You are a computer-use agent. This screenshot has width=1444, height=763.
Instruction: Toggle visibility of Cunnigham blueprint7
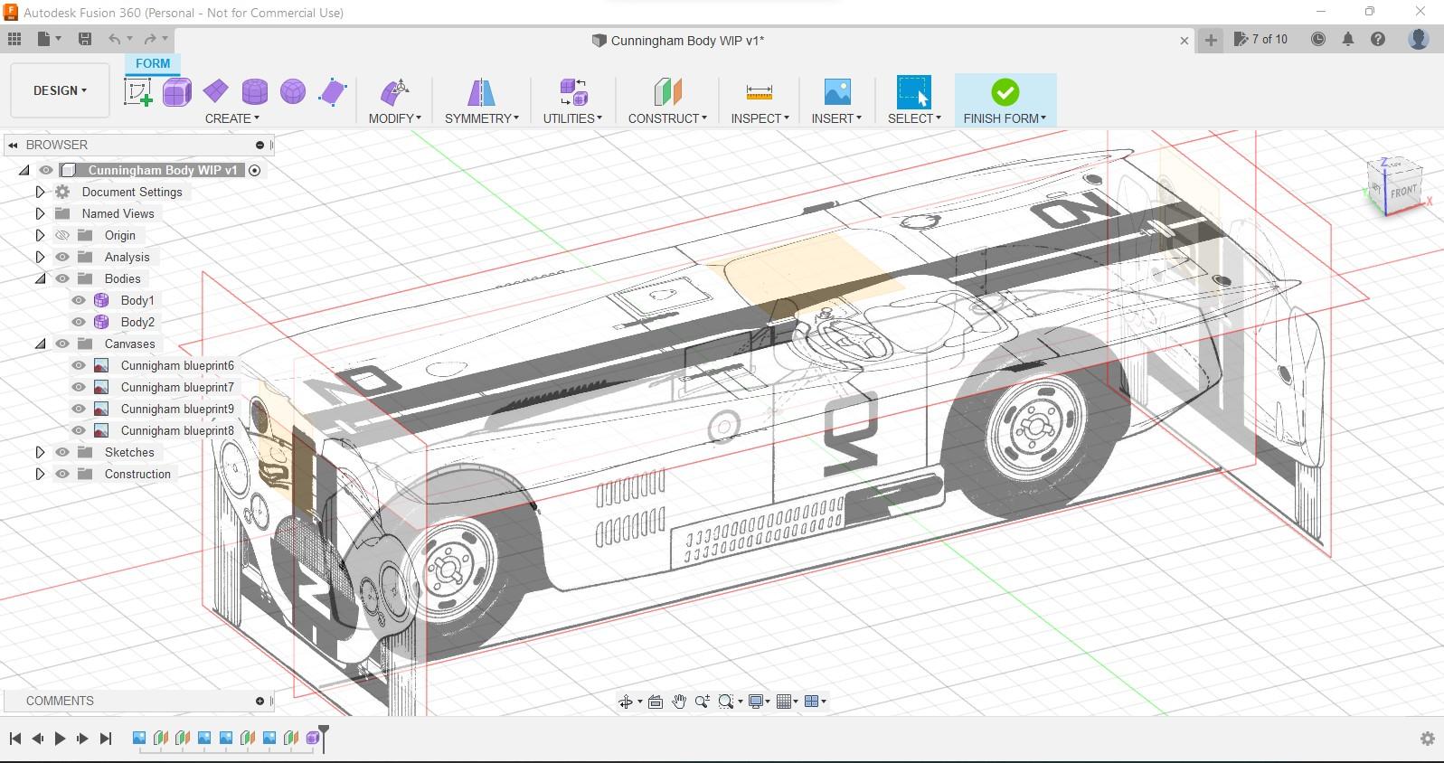click(x=79, y=387)
